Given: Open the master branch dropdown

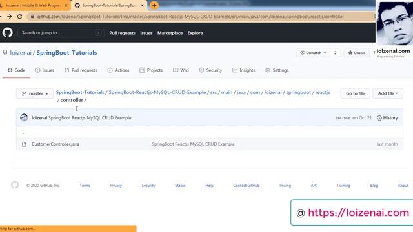Looking at the screenshot, I should tap(35, 93).
